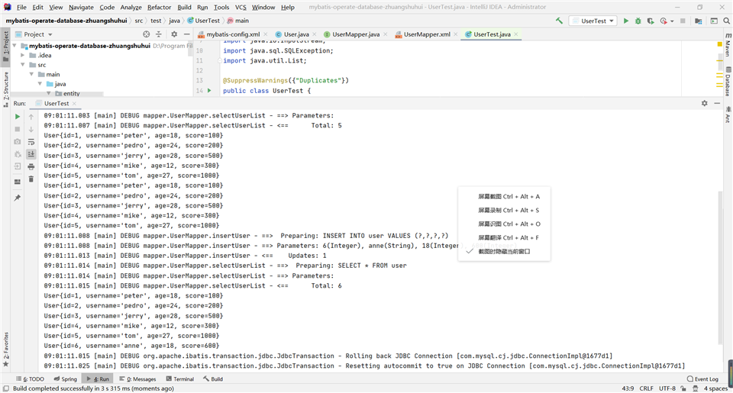The height and width of the screenshot is (393, 733).
Task: Toggle the Structure tool window stripe button
Action: [x=5, y=89]
